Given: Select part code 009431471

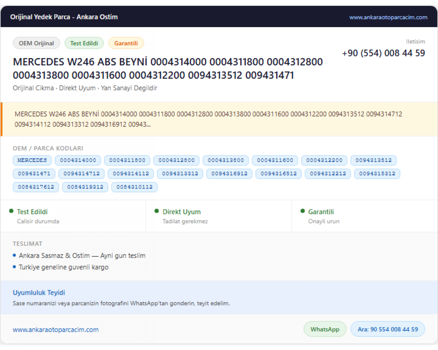Looking at the screenshot, I should click(x=34, y=174).
